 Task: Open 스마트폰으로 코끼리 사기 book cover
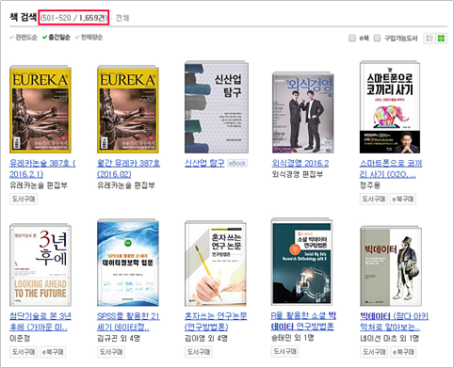tap(390, 107)
